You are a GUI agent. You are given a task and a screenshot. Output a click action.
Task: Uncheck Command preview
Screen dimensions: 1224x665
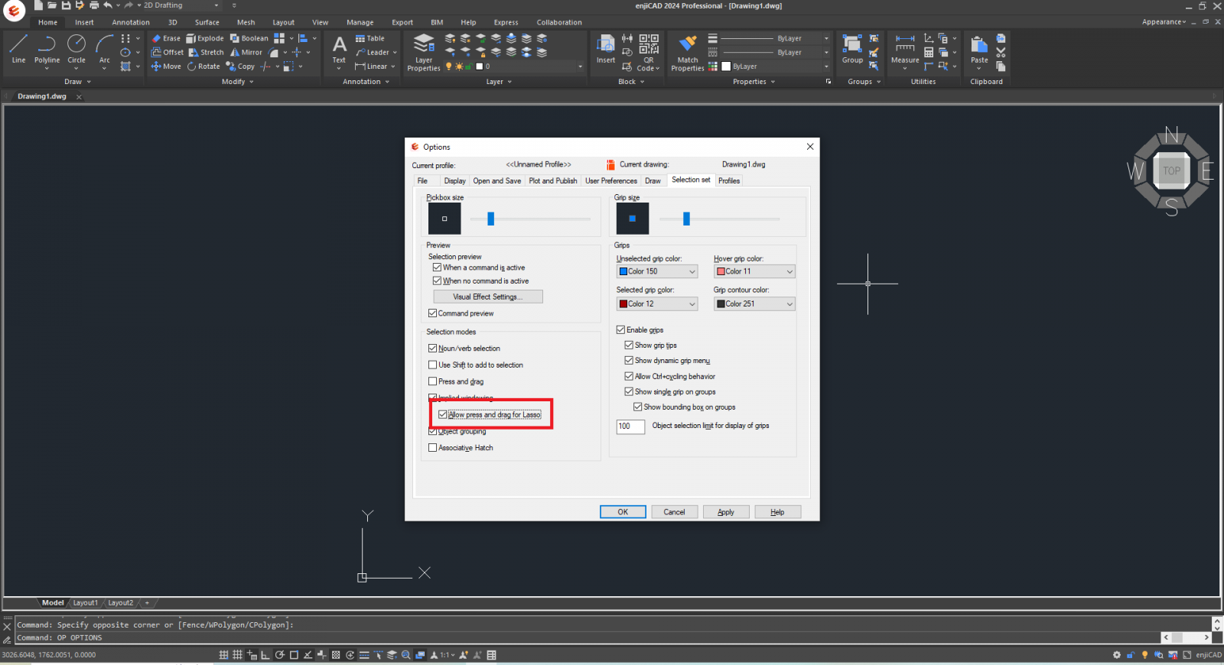pos(433,313)
